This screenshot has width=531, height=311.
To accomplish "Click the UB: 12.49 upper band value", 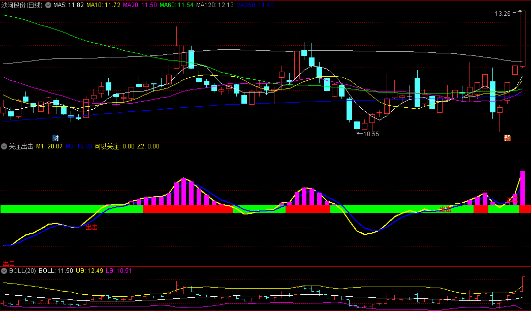I will tap(89, 271).
